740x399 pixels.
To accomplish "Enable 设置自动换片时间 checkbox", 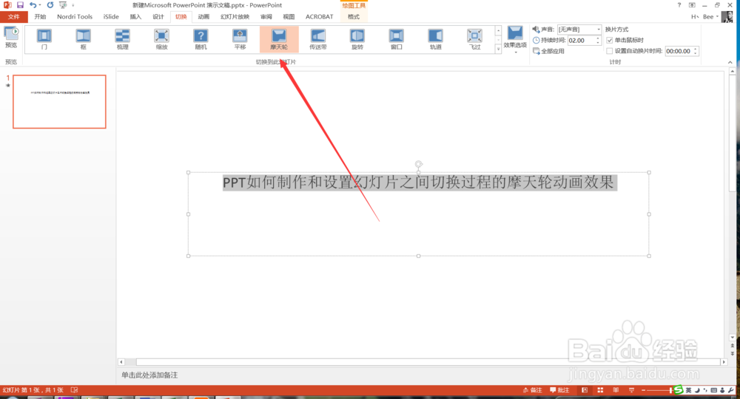I will tap(609, 51).
